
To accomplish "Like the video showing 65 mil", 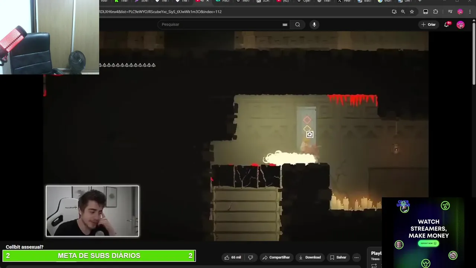I will click(232, 257).
